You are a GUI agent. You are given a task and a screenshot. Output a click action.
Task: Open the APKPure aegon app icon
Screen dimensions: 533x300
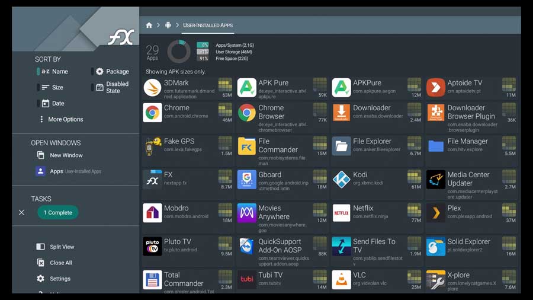point(341,88)
